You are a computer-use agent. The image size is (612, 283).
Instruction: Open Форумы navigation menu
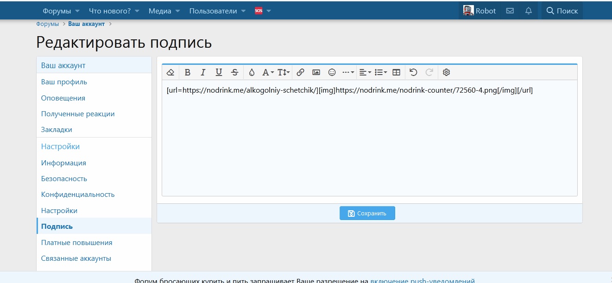(57, 11)
